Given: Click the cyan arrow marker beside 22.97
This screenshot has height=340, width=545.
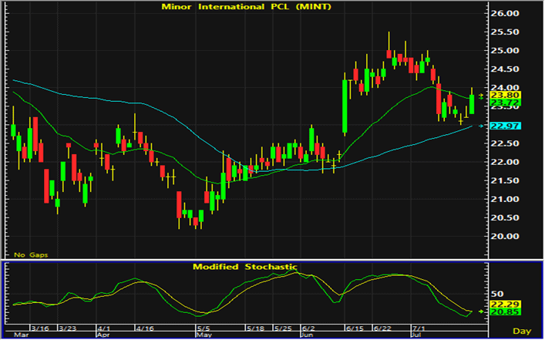Looking at the screenshot, I should [481, 126].
